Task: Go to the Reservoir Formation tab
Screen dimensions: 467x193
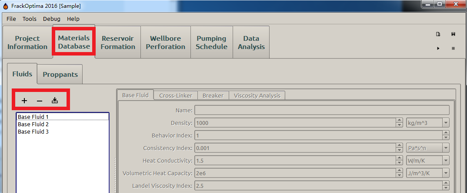Action: [118, 43]
